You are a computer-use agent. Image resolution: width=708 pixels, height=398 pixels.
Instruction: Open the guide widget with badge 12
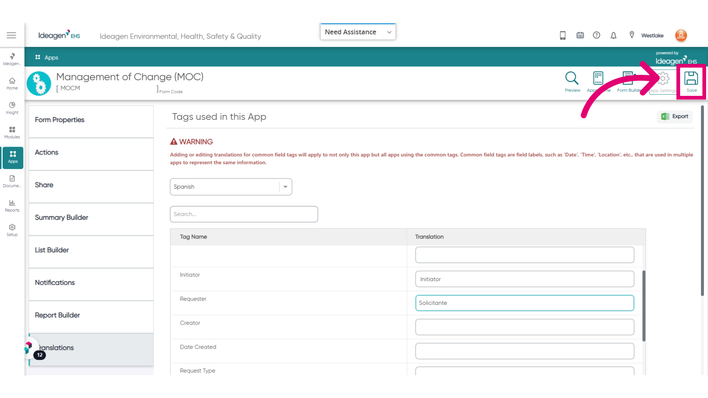click(33, 348)
